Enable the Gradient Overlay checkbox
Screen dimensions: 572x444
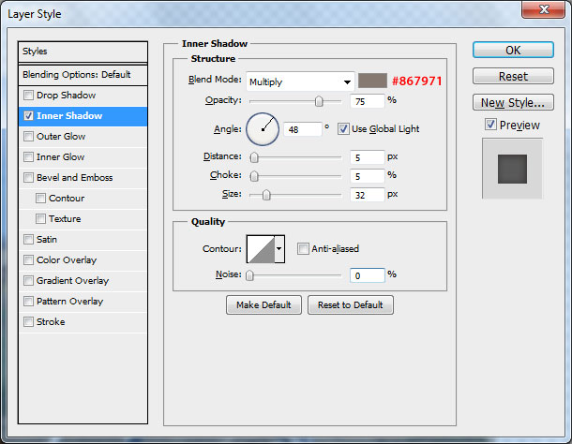[x=28, y=281]
